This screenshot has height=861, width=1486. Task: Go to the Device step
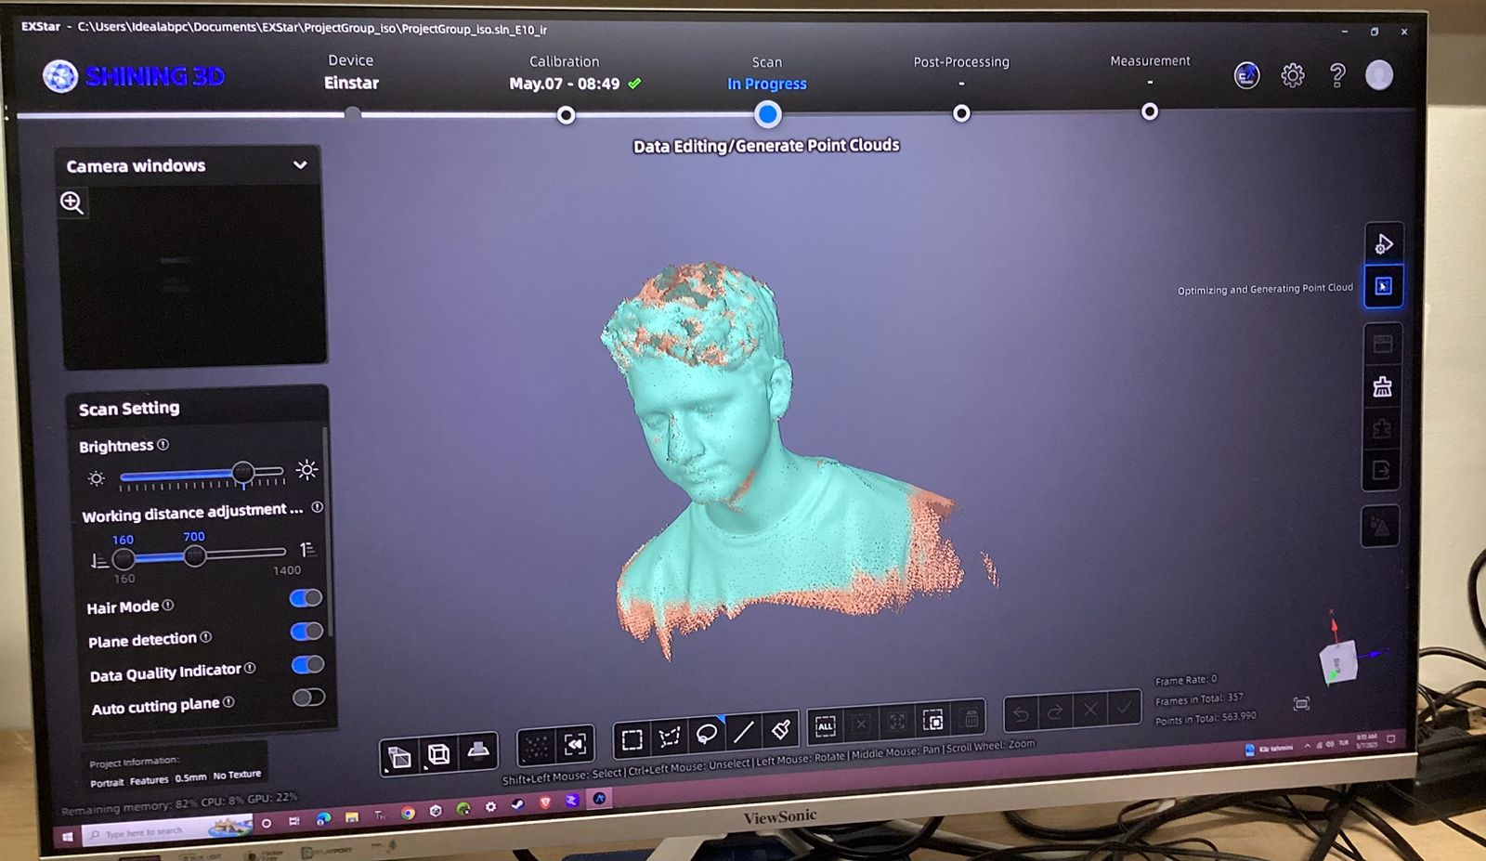point(351,72)
